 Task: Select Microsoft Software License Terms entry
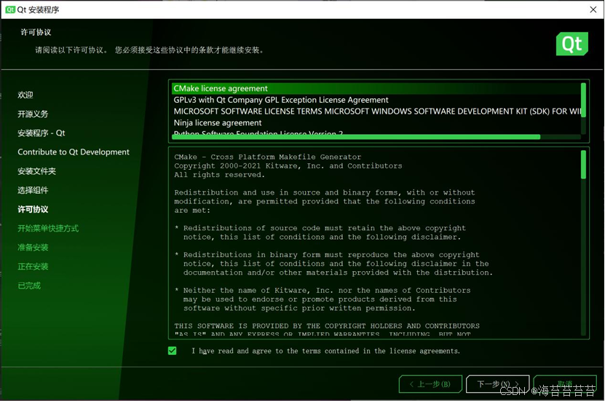click(x=376, y=111)
